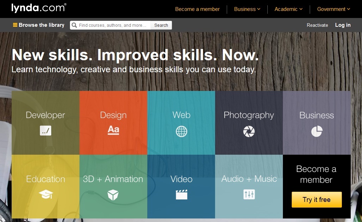Image resolution: width=362 pixels, height=222 pixels.
Task: Open the Developer category tile label
Action: [x=46, y=115]
